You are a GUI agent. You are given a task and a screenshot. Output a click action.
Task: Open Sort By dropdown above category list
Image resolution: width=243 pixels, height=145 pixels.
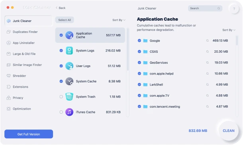pos(119,20)
